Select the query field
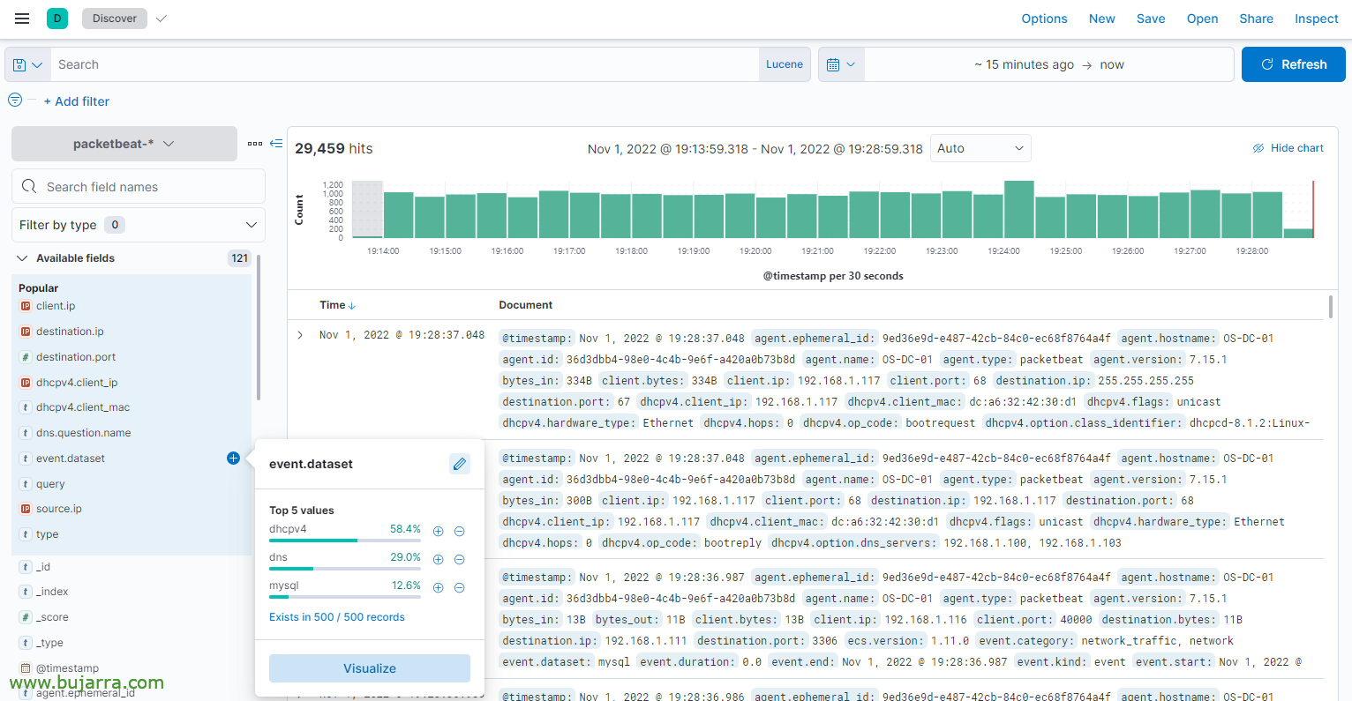The image size is (1352, 701). (50, 484)
